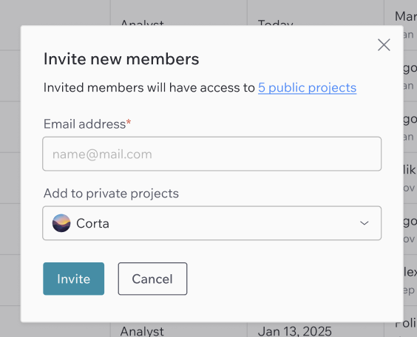
Task: Click the partially hidden Today cell
Action: point(276,22)
